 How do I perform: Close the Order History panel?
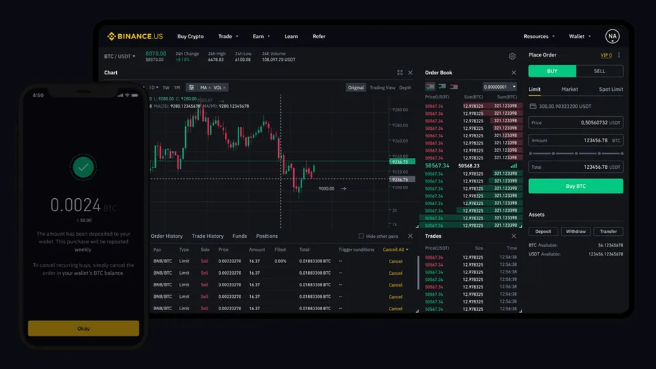click(x=411, y=236)
